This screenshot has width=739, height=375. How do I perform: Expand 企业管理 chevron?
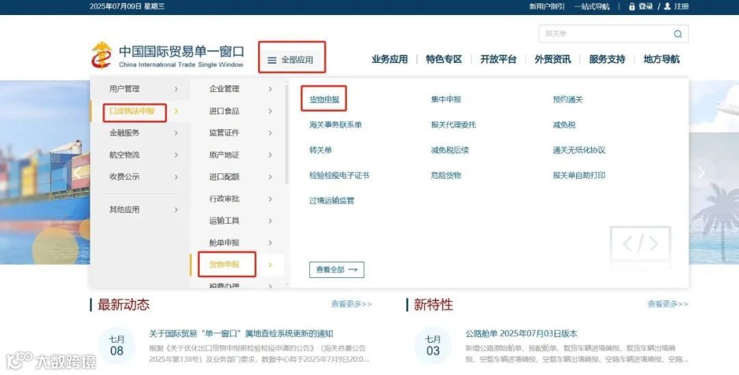pyautogui.click(x=270, y=88)
